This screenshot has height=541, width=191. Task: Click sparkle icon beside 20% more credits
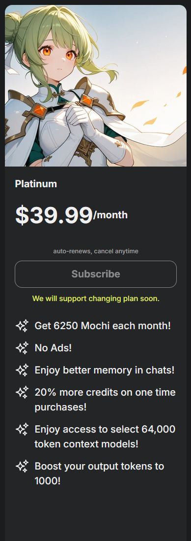pos(22,392)
